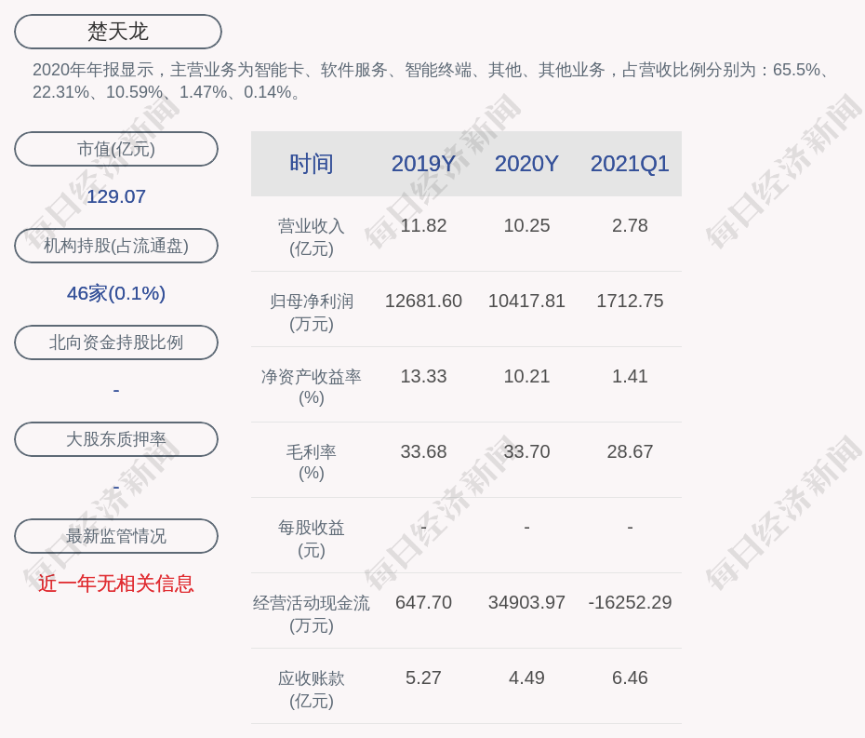Click the 净资产收益率(%) row label
This screenshot has width=865, height=738.
click(x=311, y=387)
